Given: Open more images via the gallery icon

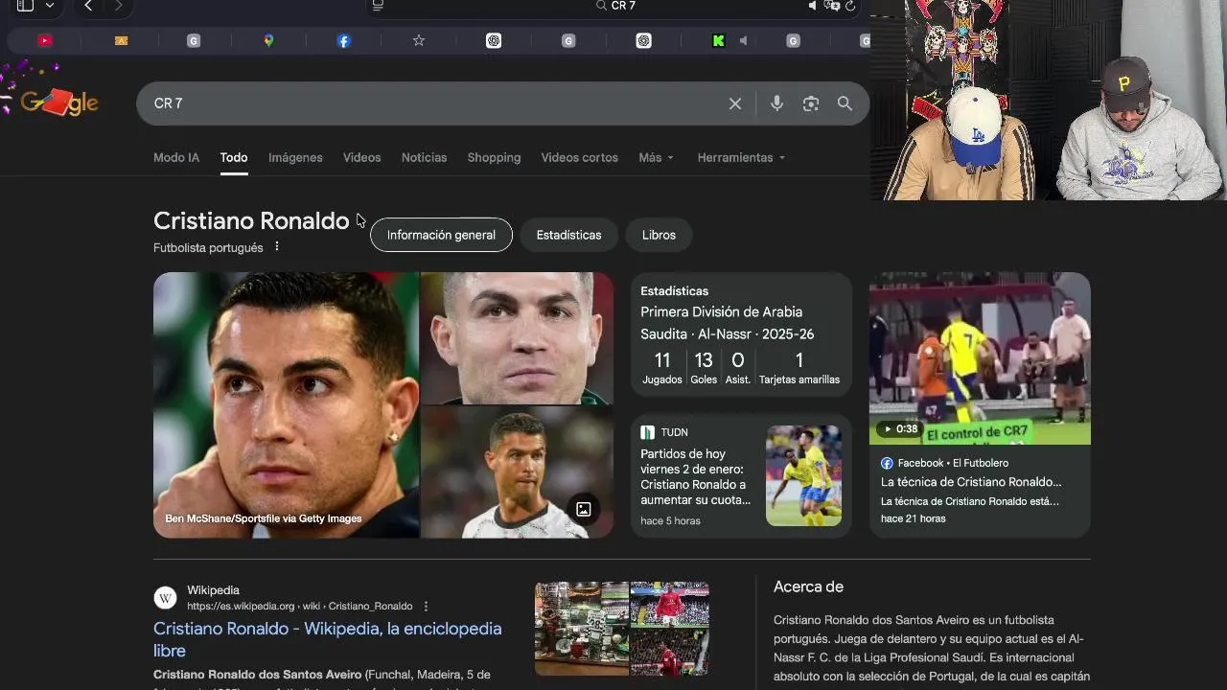Looking at the screenshot, I should point(583,509).
